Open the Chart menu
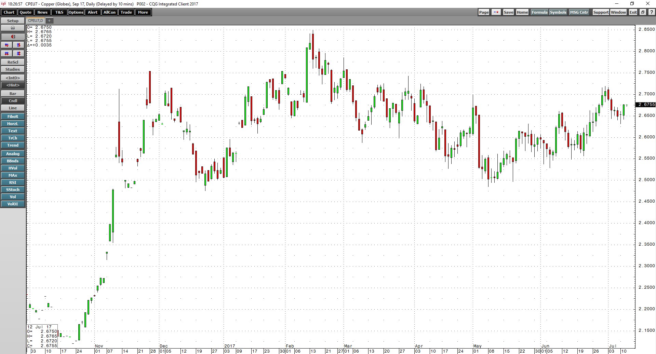Screen dimensions: 656x354 point(9,12)
